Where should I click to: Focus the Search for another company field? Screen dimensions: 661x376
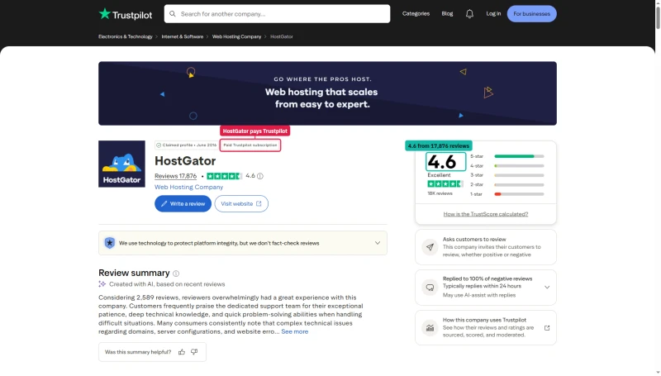[x=277, y=14]
